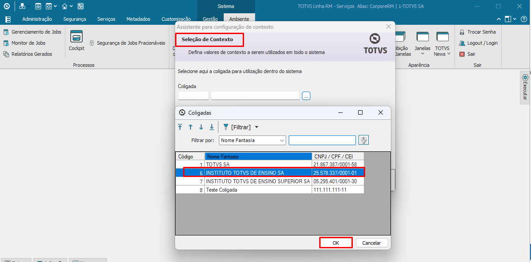This screenshot has width=531, height=262.
Task: Click the Coligada name input field
Action: [x=255, y=96]
